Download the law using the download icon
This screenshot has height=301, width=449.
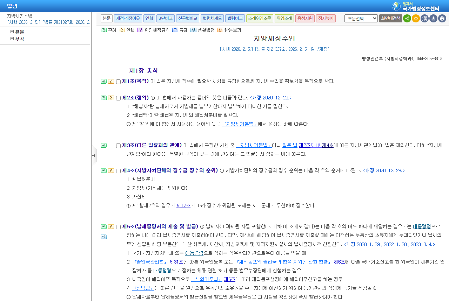tap(433, 19)
